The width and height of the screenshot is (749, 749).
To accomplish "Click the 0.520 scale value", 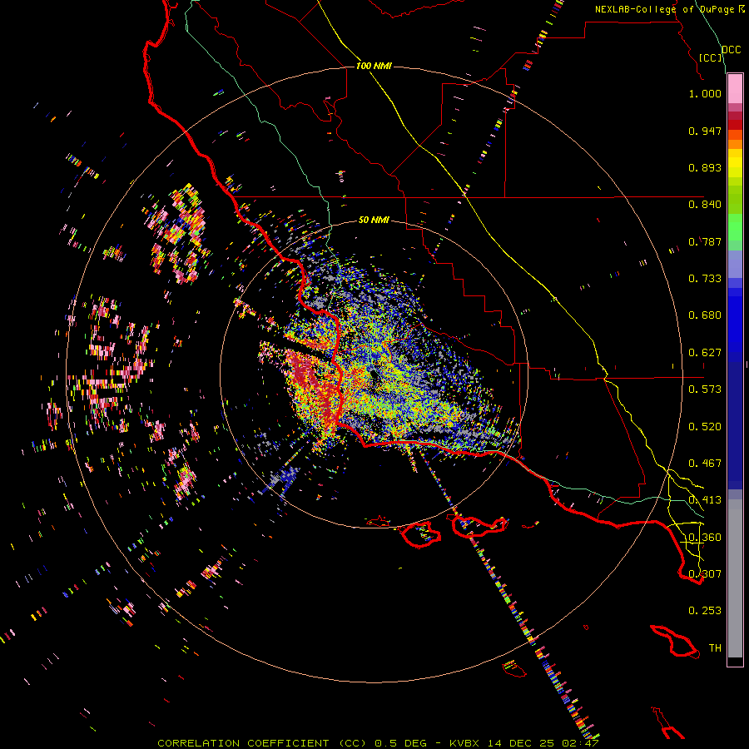I will [705, 427].
